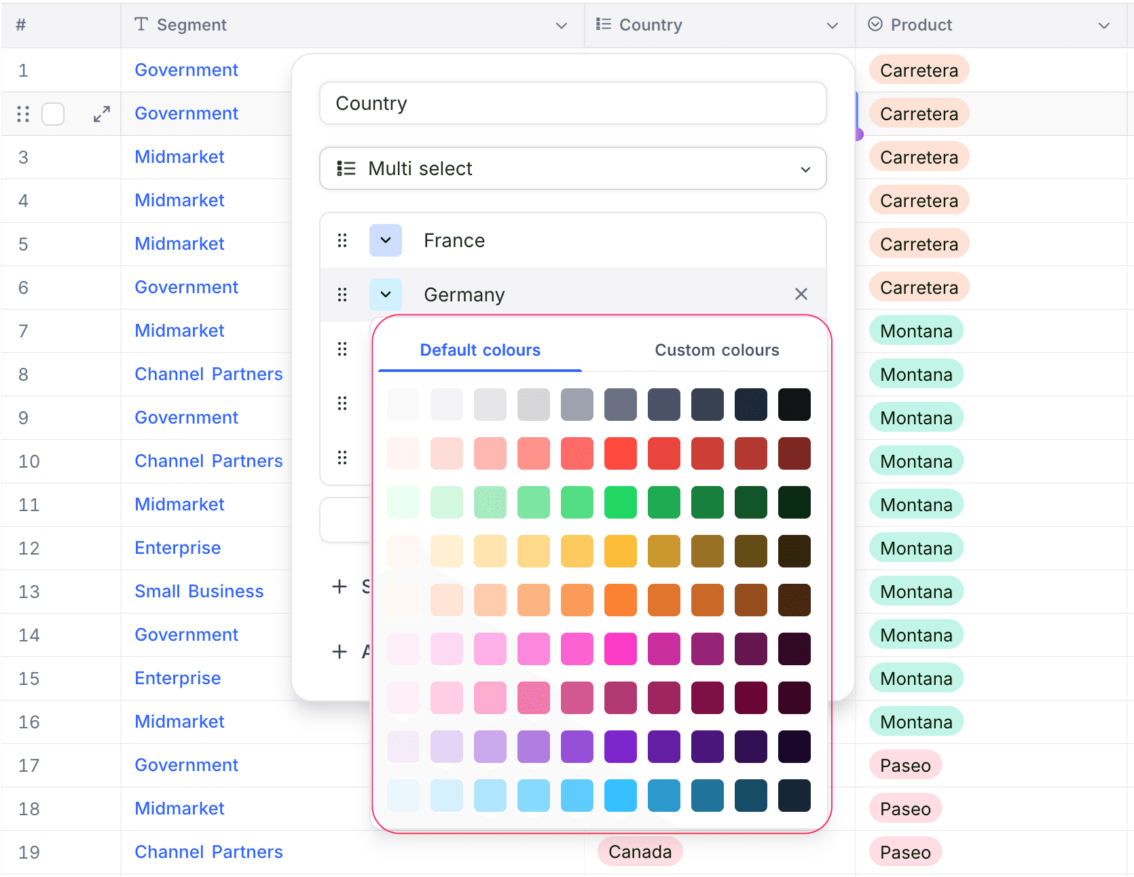1134x877 pixels.
Task: Grab the drag handle next to France option
Action: point(342,240)
